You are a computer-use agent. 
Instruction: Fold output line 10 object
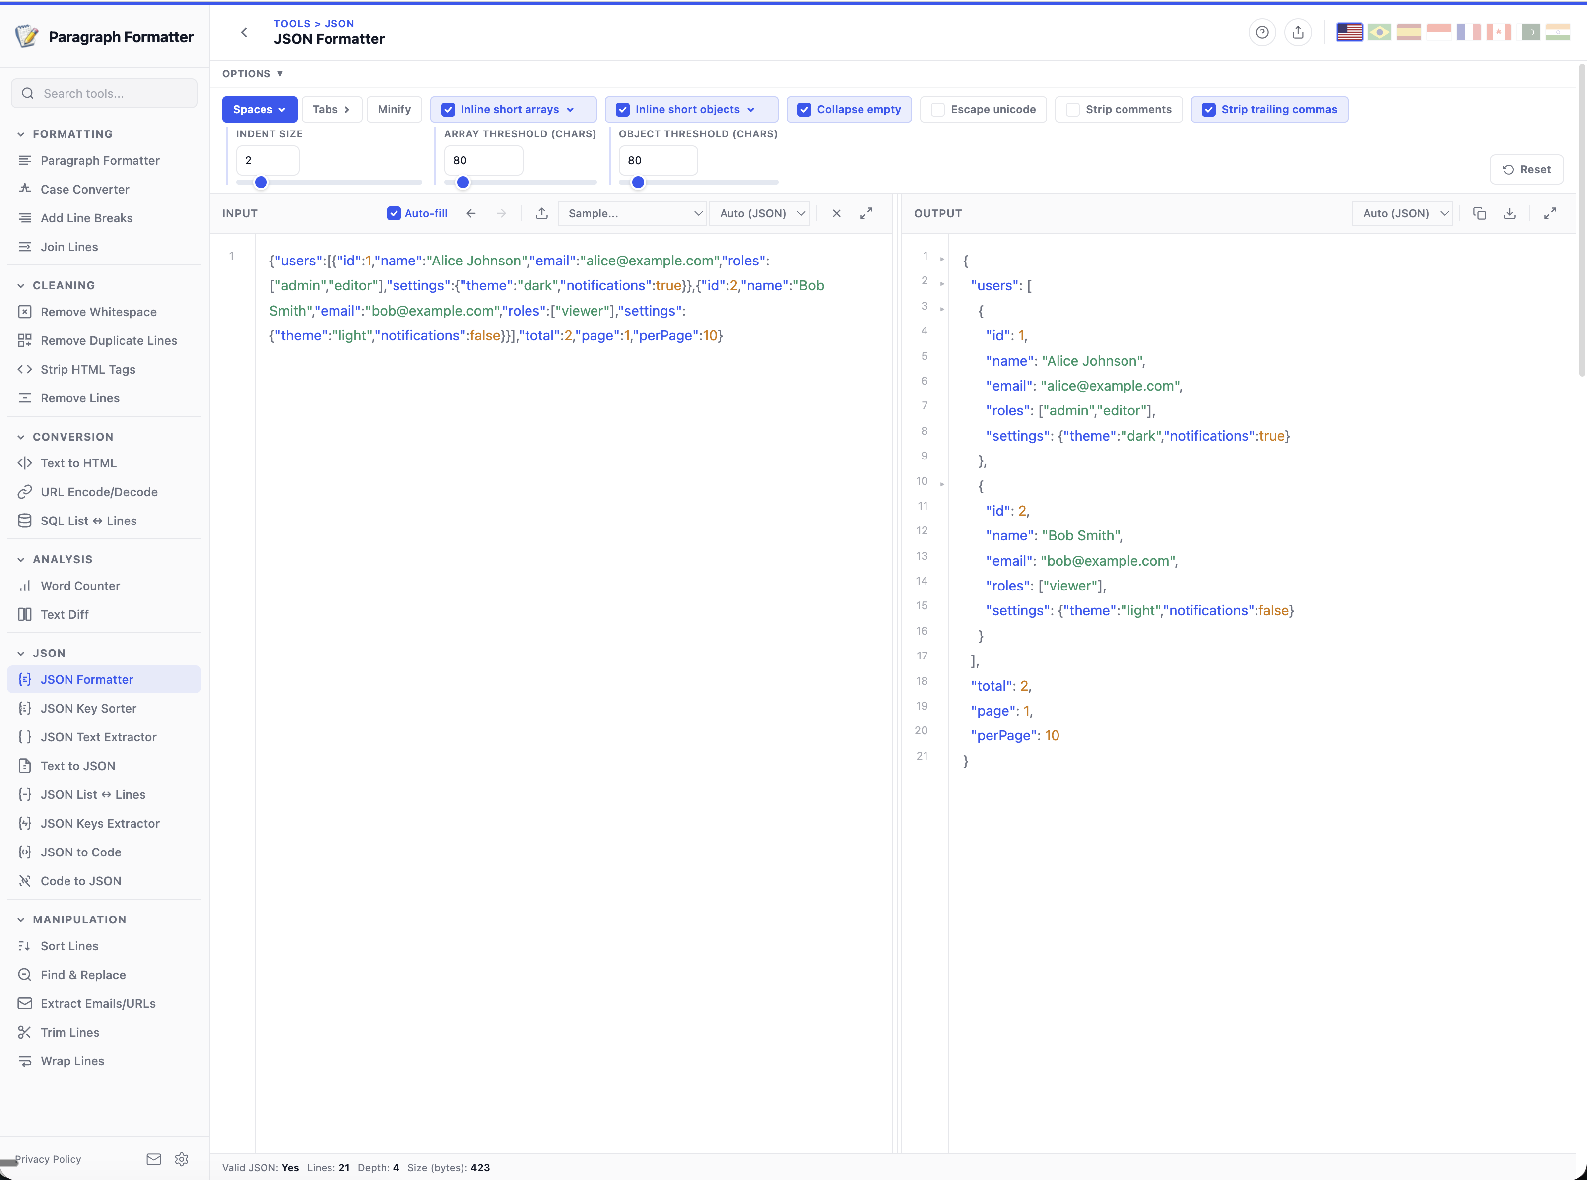pos(942,484)
